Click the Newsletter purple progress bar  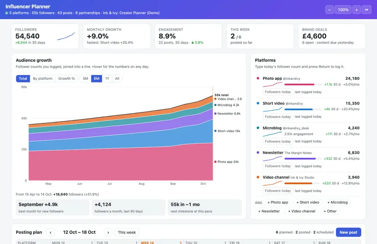[x=303, y=159]
